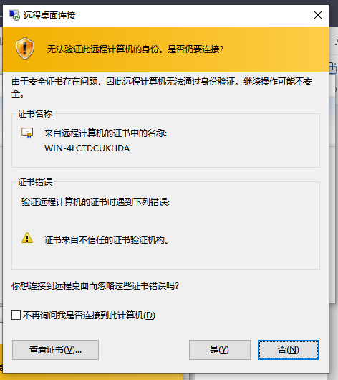Decline the connection with the 否(N) button

289,350
